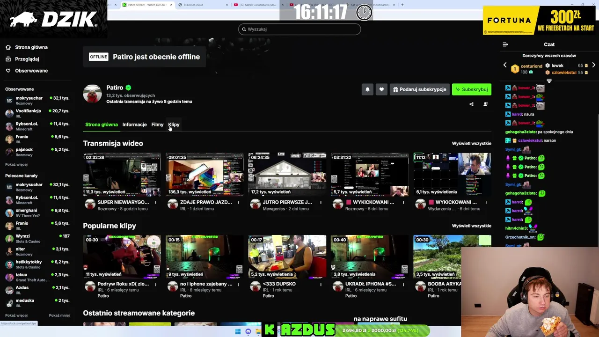
Task: Click centuriond in donors leaderboard
Action: [532, 66]
